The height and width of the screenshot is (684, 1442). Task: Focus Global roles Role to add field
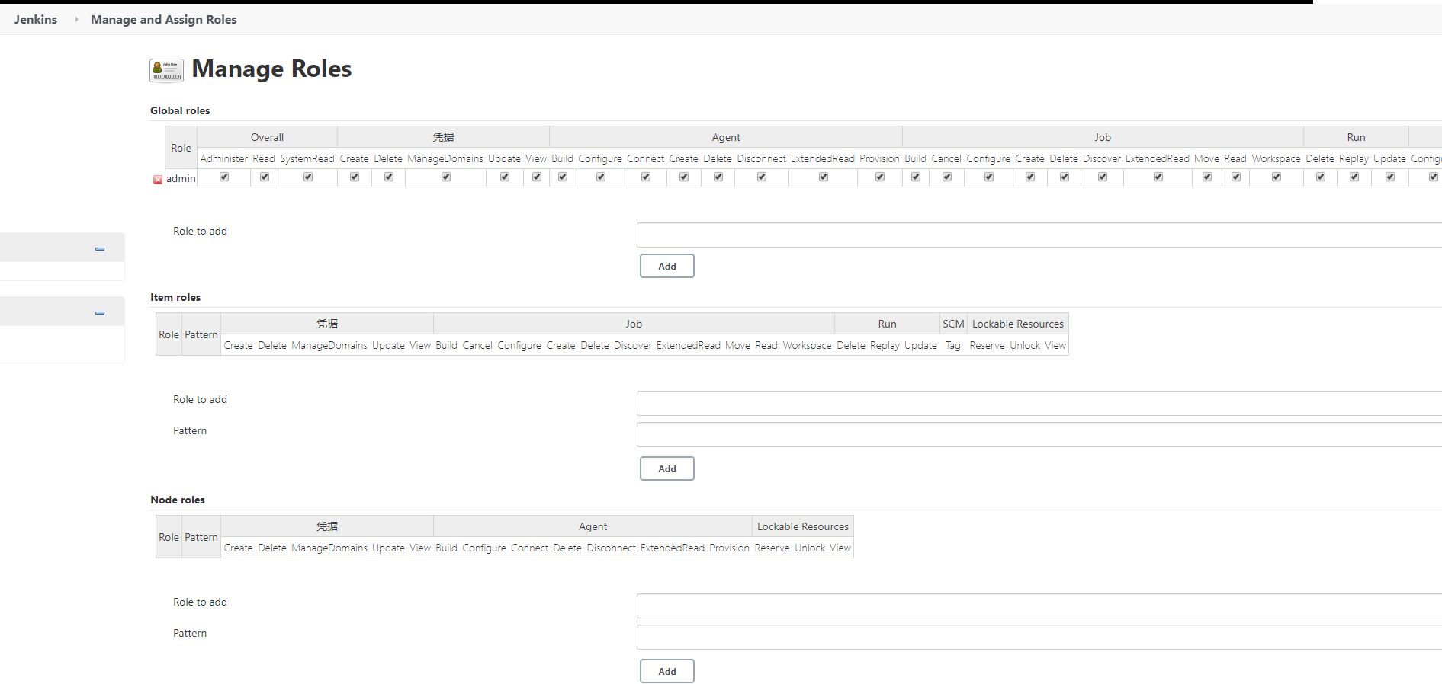[x=1039, y=235]
